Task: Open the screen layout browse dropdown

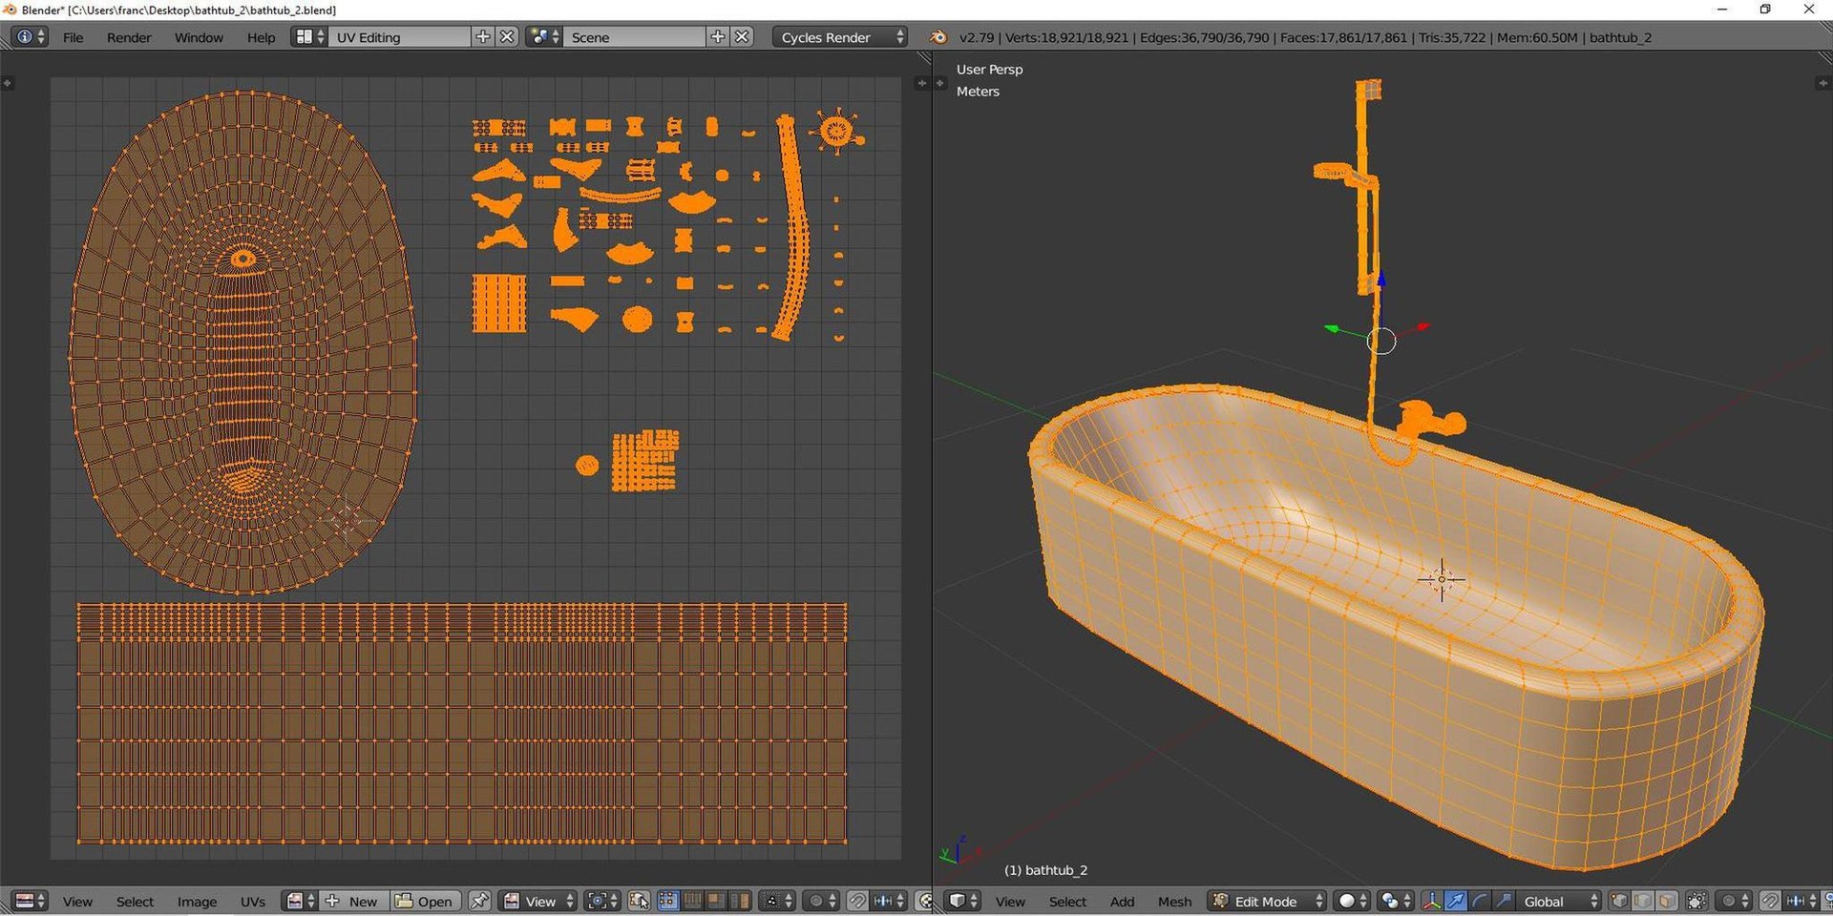Action: click(x=308, y=37)
